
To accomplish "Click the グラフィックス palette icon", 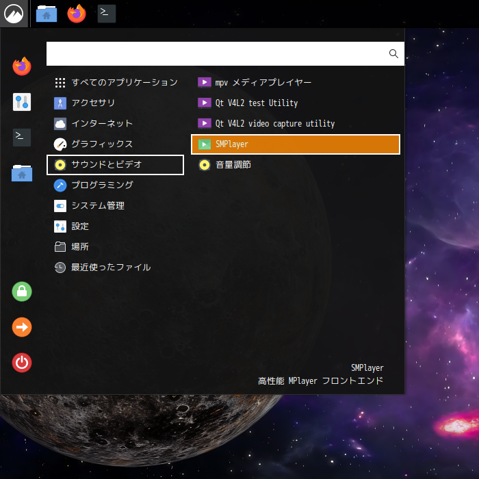I will point(60,144).
